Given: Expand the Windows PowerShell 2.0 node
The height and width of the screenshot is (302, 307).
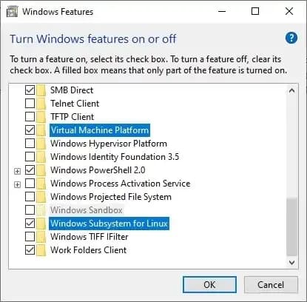Looking at the screenshot, I should click(x=17, y=171).
